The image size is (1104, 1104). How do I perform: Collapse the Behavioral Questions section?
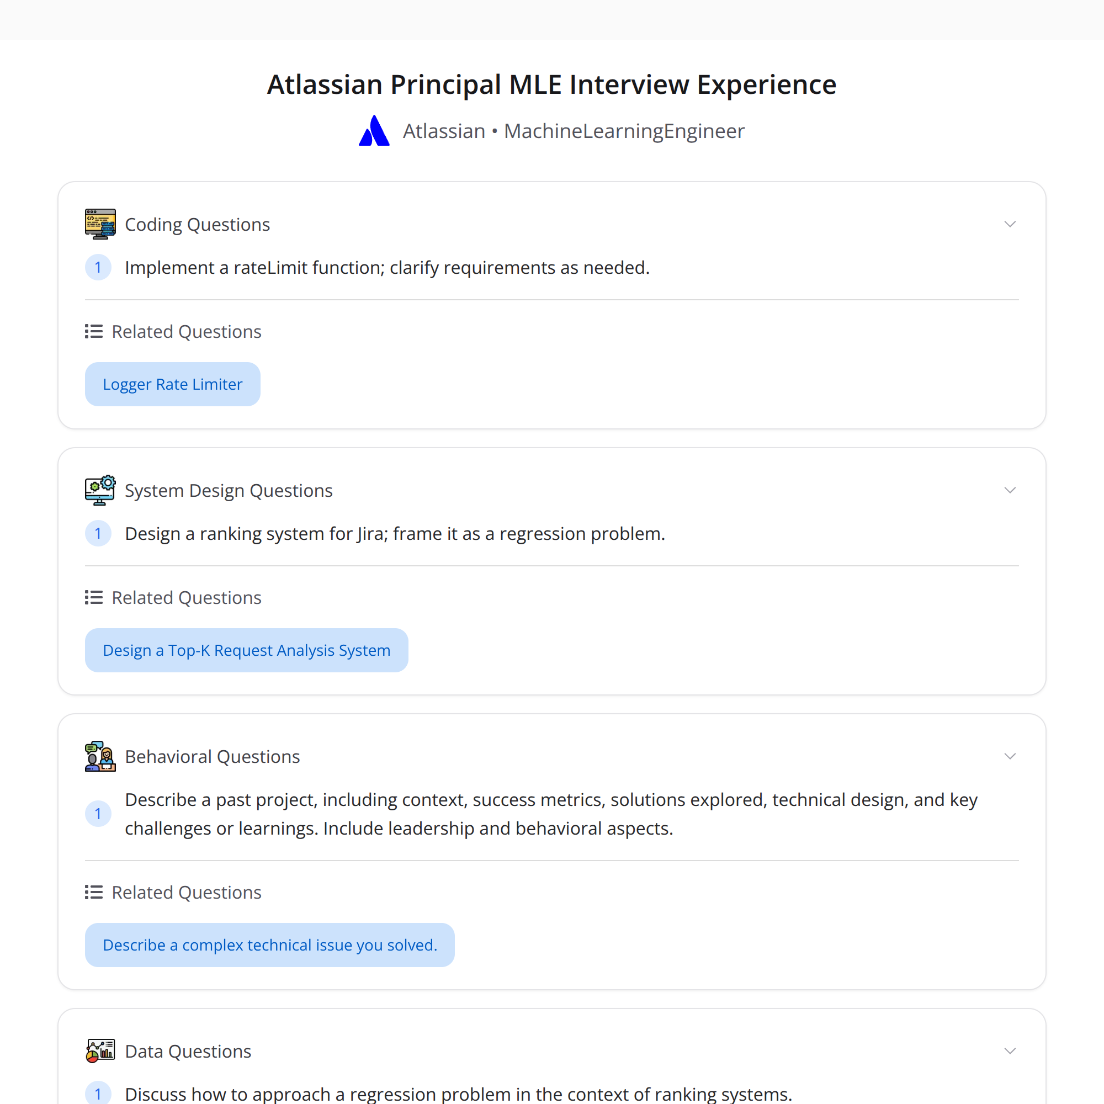point(1010,756)
